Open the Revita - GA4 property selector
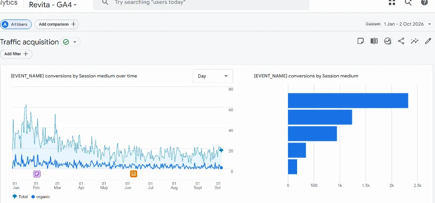 53,5
